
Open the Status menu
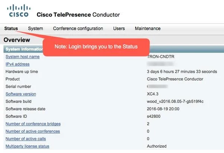[x=11, y=28]
